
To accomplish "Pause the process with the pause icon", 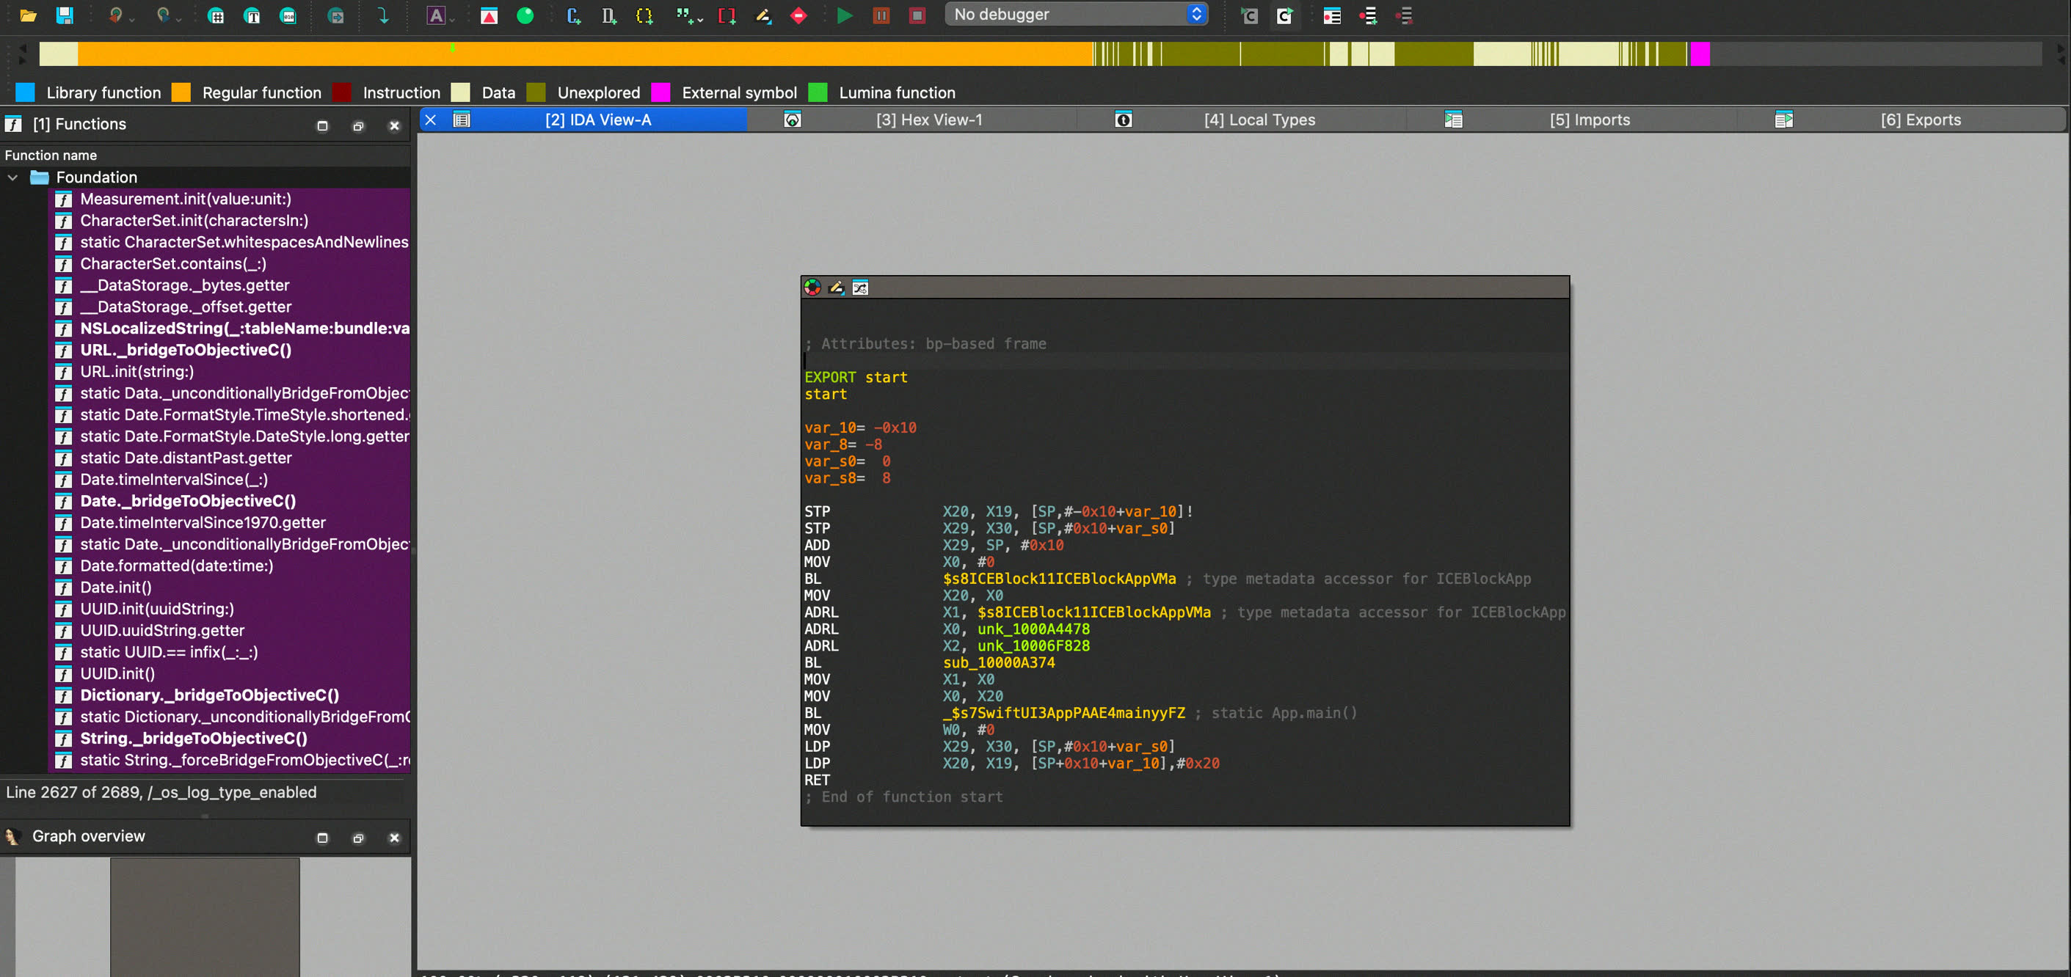I will click(x=881, y=15).
